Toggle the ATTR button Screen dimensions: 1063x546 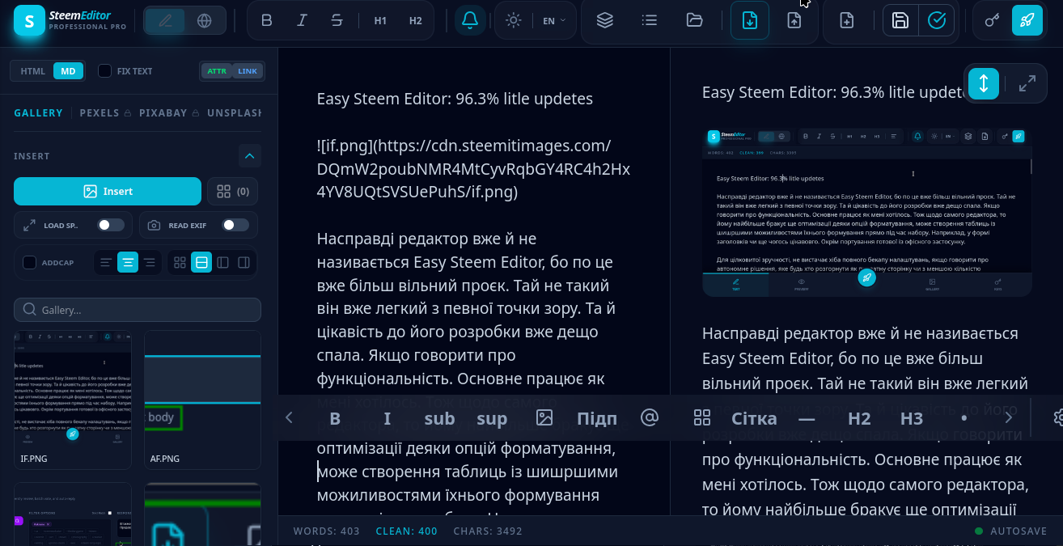(217, 71)
